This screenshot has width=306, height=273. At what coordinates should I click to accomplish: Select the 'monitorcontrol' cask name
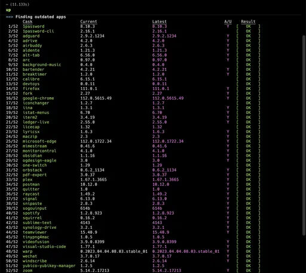click(x=39, y=151)
